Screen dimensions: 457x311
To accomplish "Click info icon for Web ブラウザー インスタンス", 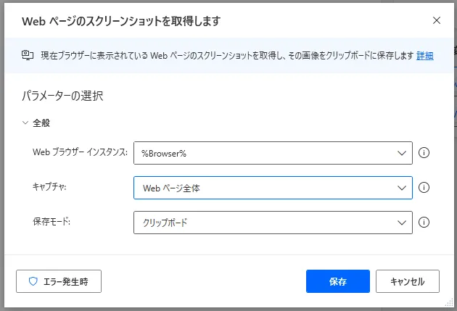I will point(424,152).
